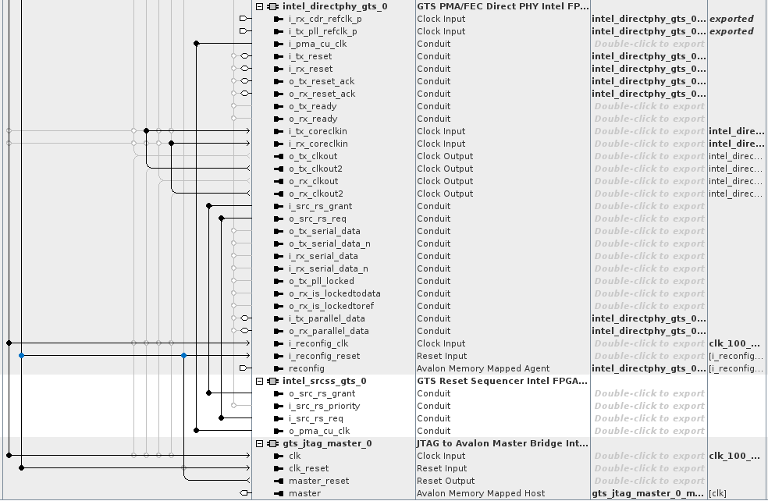Viewport: 768px width, 501px height.
Task: Click the 'GTS Reset Sequencer Intel FPGA...' description
Action: [502, 381]
